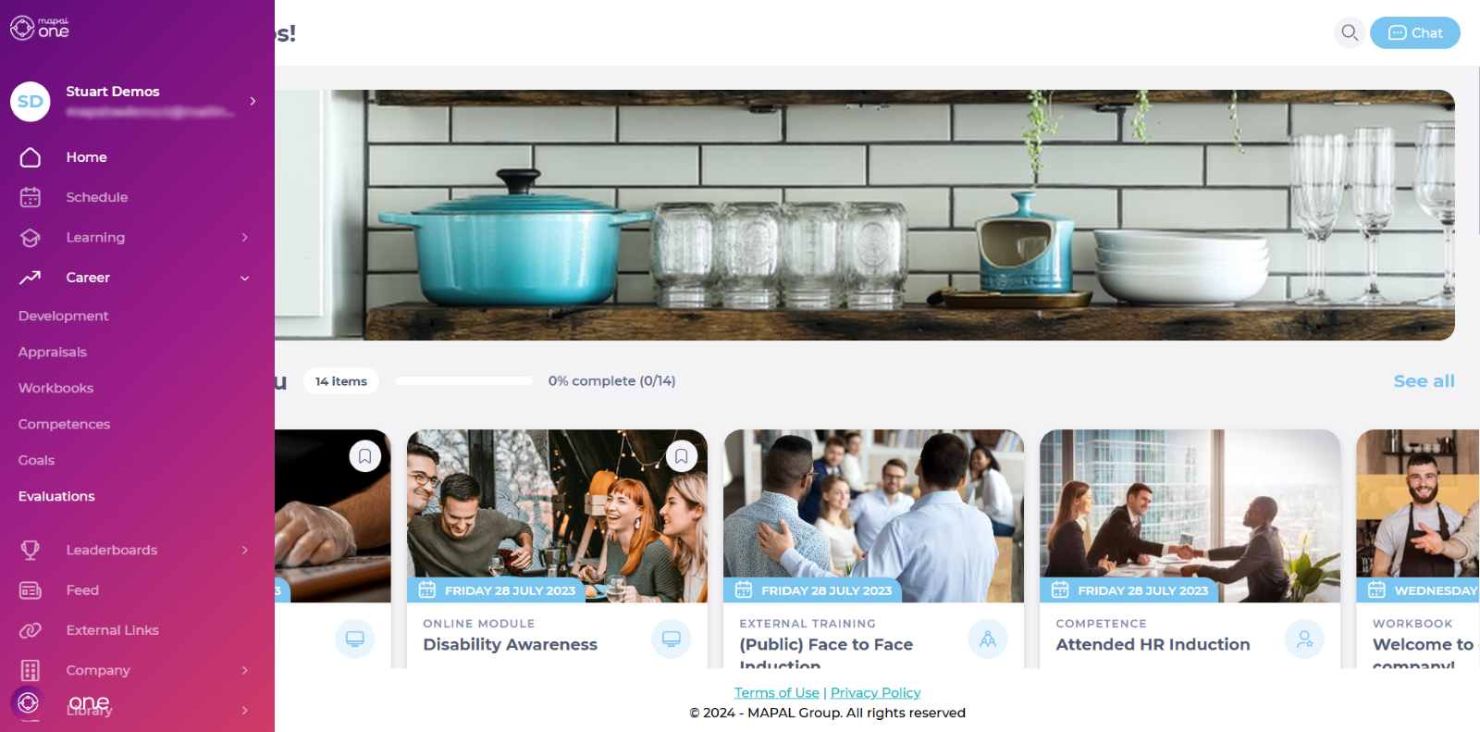The height and width of the screenshot is (732, 1480).
Task: Open the Feed icon in sidebar
Action: tap(31, 590)
